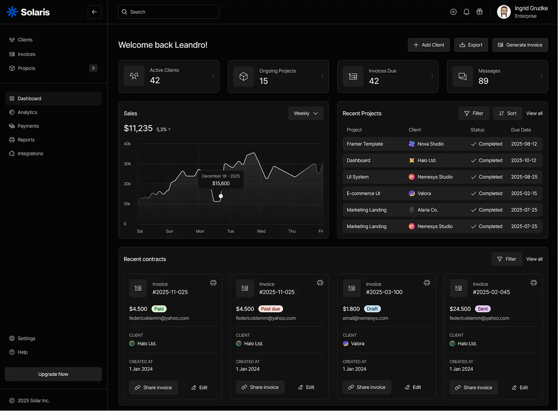Click the Invoices Due card icon
The image size is (558, 411).
click(x=353, y=76)
